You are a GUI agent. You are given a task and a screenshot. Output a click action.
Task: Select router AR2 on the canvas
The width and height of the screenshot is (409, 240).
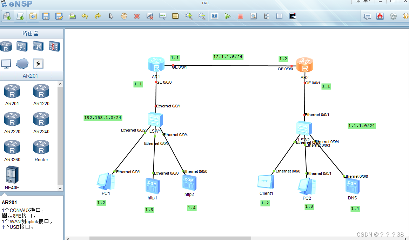coord(305,65)
